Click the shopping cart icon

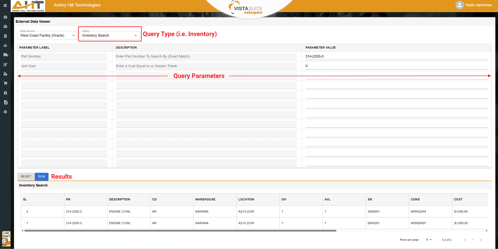click(x=5, y=83)
